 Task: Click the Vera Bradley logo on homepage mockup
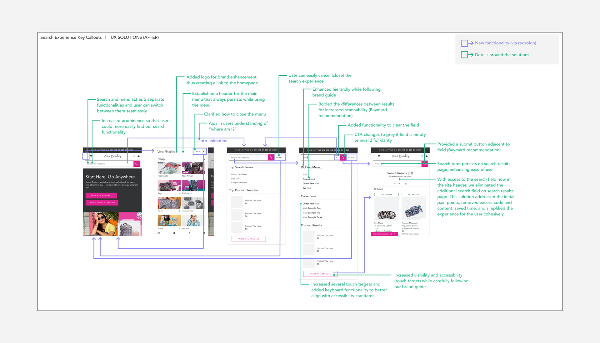[112, 156]
